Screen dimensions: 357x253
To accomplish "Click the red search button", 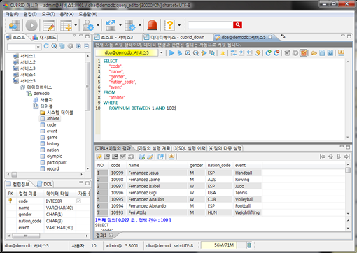I will [237, 24].
